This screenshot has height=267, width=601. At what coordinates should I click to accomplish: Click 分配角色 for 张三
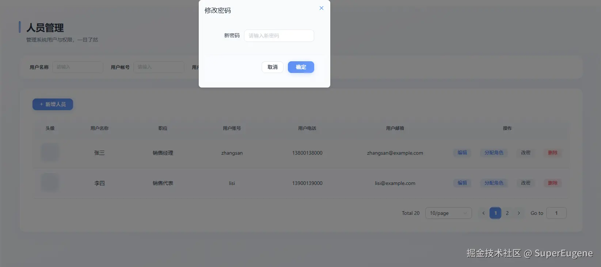[494, 153]
